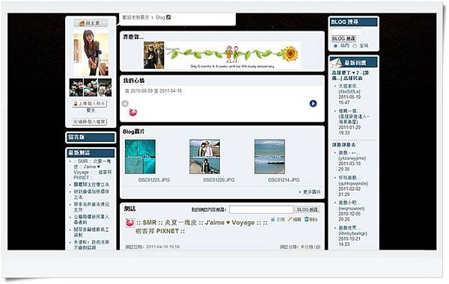Open fifth entry in 最新網誌 list

point(91,220)
